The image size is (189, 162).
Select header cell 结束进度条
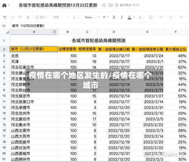[x=87, y=49]
